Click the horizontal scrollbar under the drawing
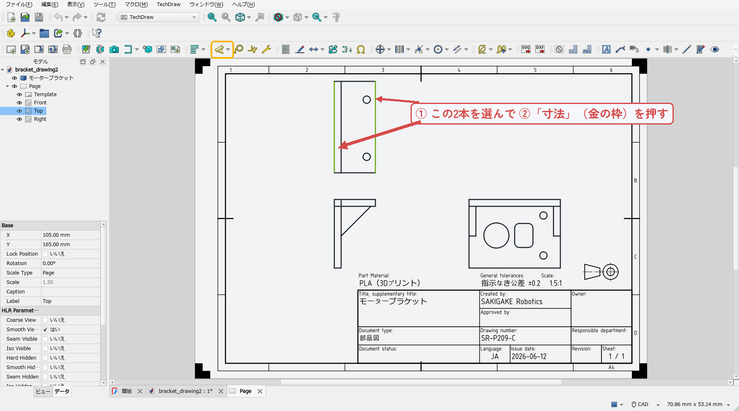 [x=421, y=382]
